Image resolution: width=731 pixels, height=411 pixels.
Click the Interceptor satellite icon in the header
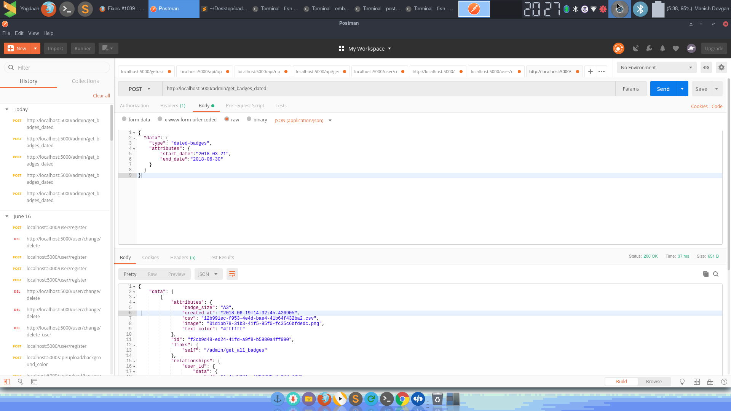coord(635,48)
